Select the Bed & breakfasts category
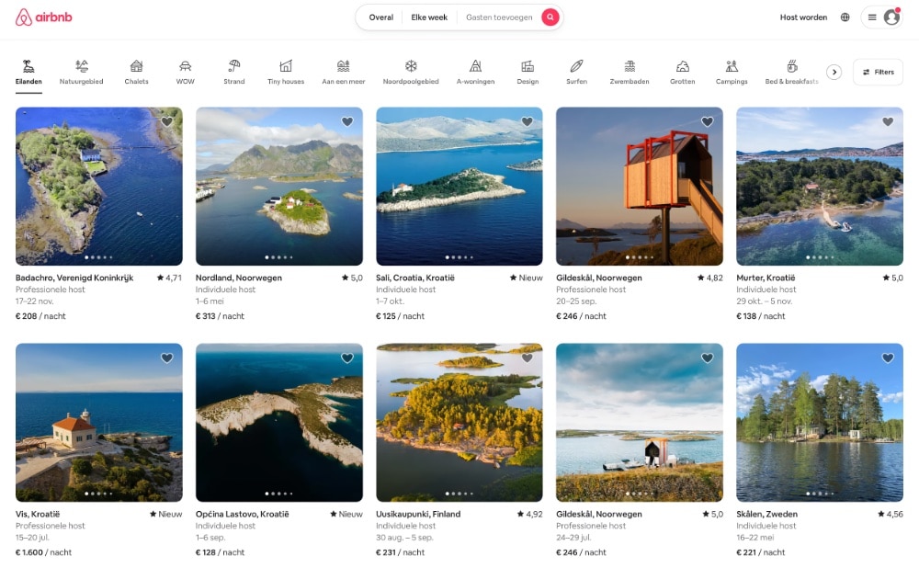Image resolution: width=919 pixels, height=568 pixels. (x=792, y=72)
